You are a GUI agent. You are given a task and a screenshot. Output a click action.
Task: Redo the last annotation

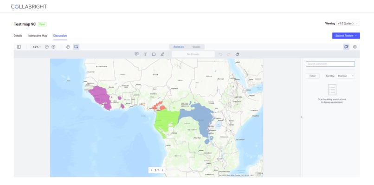tap(229, 54)
